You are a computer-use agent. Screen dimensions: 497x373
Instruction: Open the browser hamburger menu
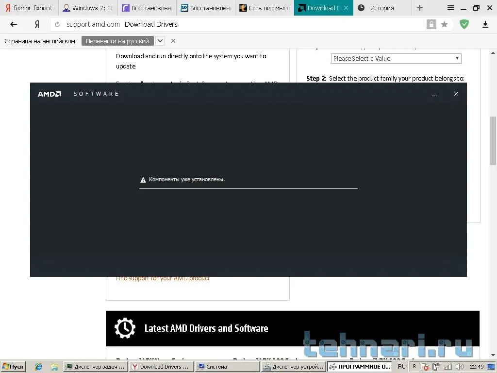[451, 8]
